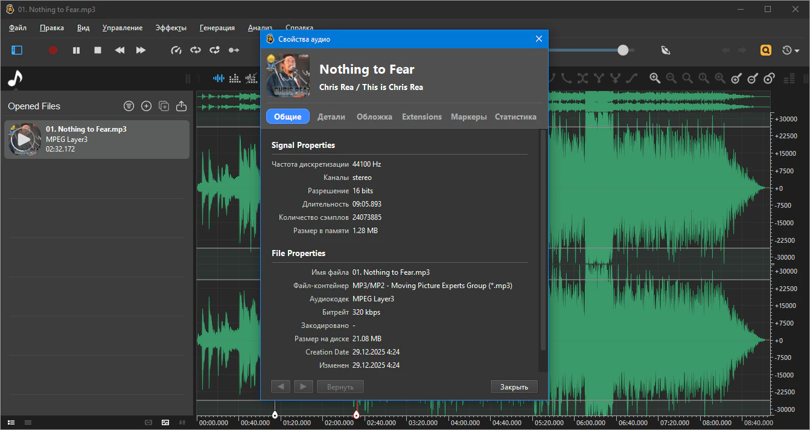Screen dimensions: 810x430
Task: Select the spectrum bars view icon
Action: tap(234, 78)
